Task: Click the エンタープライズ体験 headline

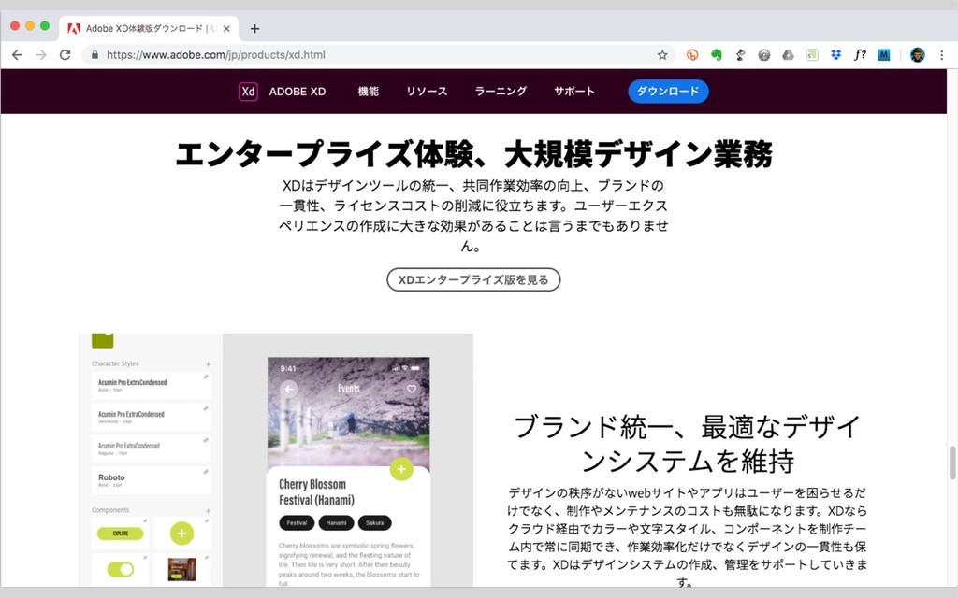Action: [473, 154]
